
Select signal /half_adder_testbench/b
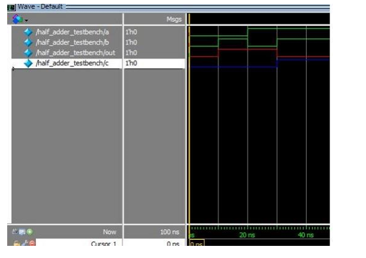tap(72, 42)
